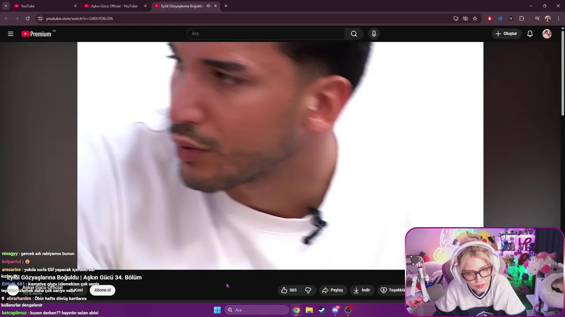Screen dimensions: 565x317
Task: Open Chrome profile avatar in toolbar
Action: pos(548,18)
